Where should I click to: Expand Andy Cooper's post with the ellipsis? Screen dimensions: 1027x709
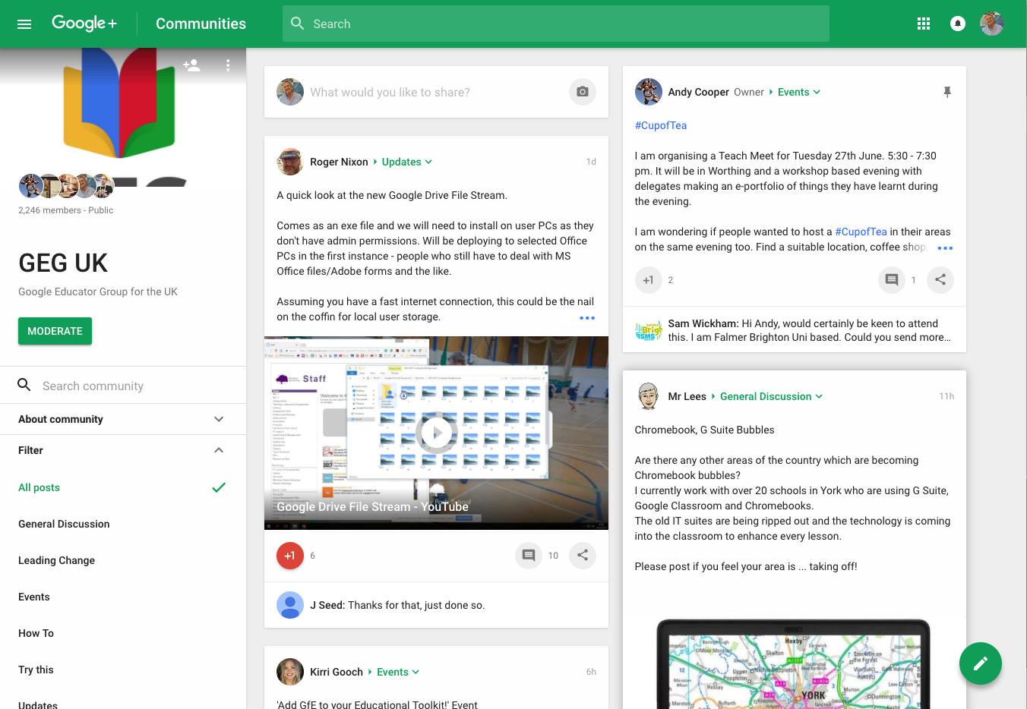pyautogui.click(x=945, y=248)
